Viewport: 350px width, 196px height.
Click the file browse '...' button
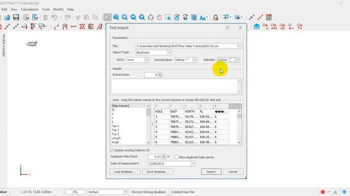[x=240, y=46]
